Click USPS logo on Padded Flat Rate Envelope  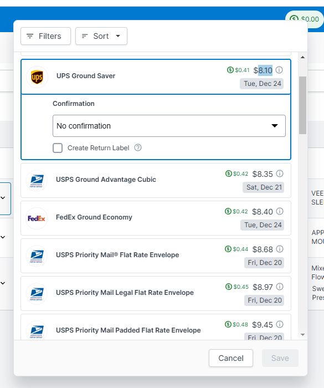click(x=37, y=330)
